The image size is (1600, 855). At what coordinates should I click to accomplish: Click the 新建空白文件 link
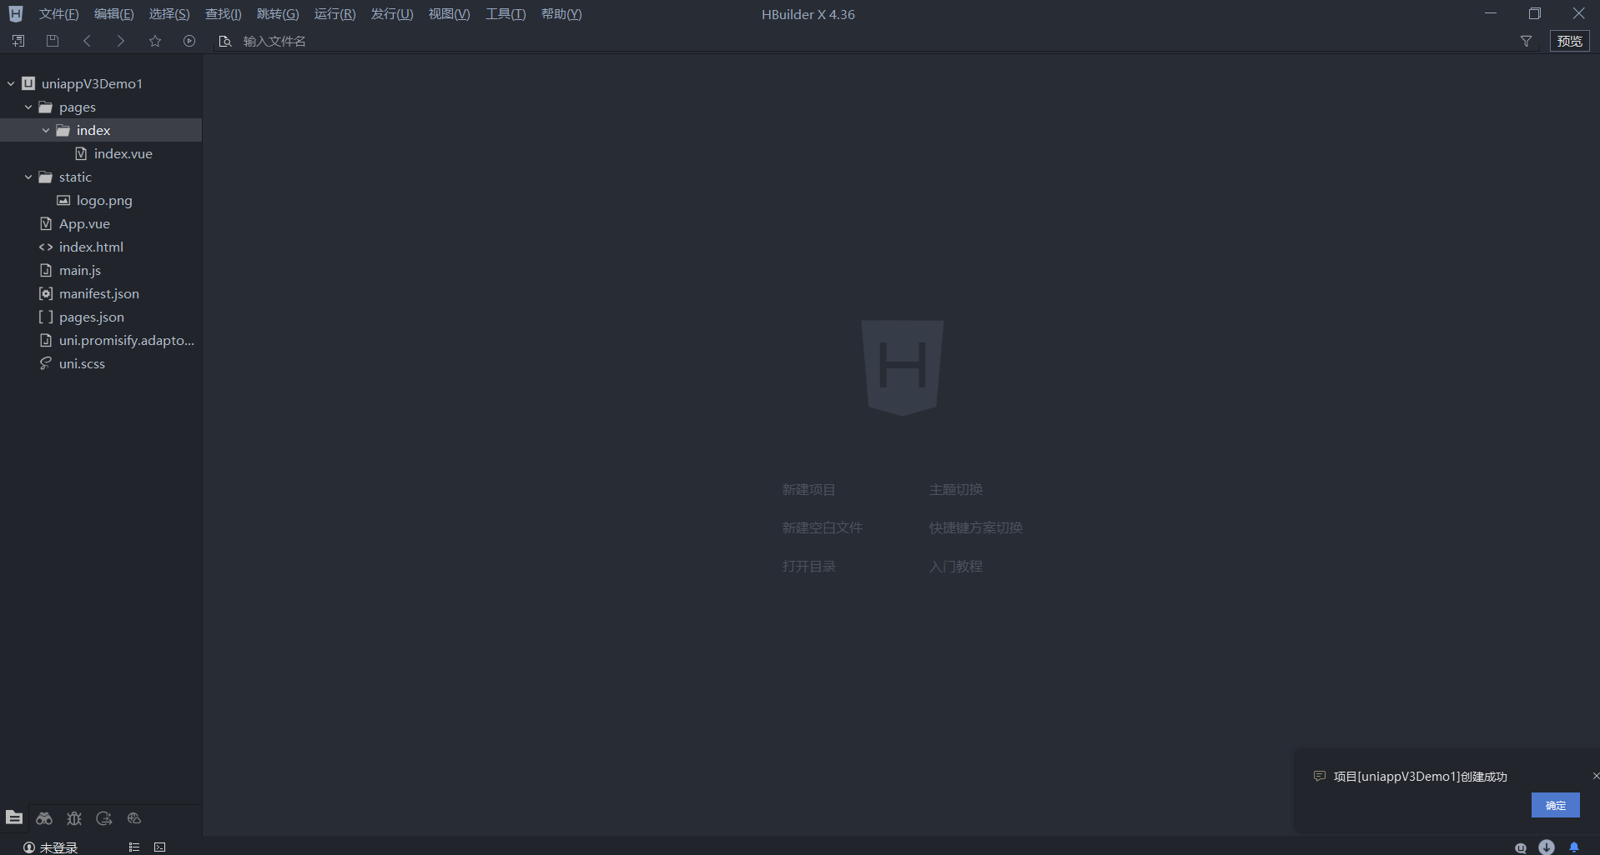click(x=822, y=527)
